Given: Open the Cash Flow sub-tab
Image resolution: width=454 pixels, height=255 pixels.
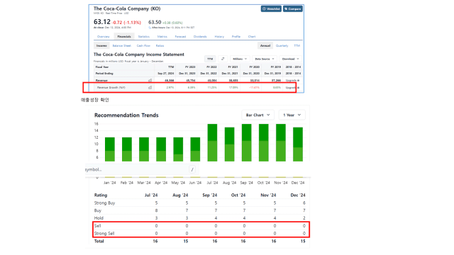Looking at the screenshot, I should tap(143, 45).
